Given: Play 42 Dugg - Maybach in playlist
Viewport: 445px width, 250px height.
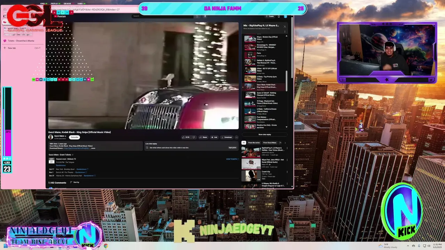Looking at the screenshot, I should pos(265,103).
